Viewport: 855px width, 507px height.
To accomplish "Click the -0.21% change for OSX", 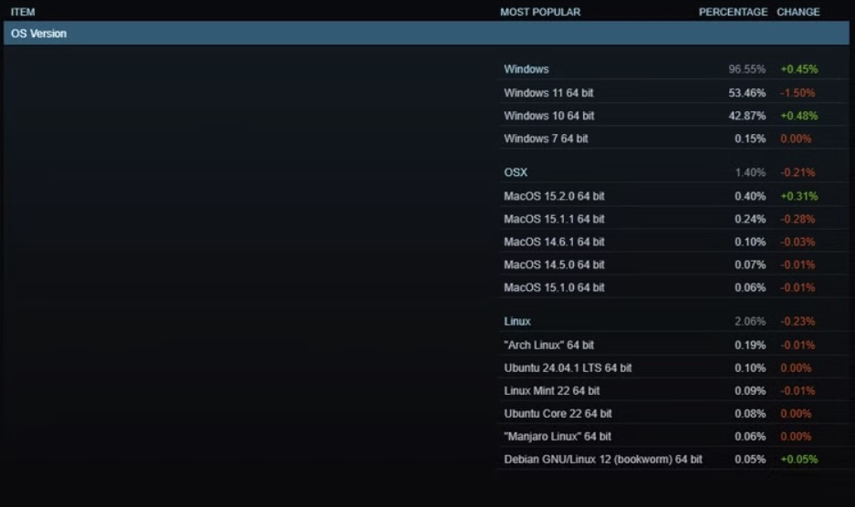I will coord(798,172).
